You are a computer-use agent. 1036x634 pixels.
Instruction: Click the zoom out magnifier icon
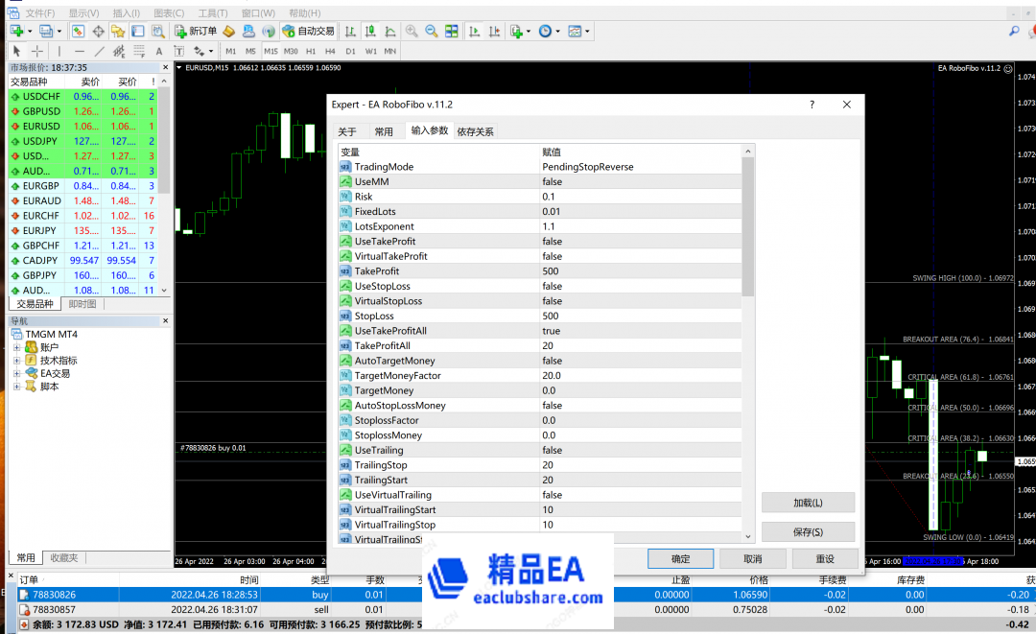(x=432, y=31)
